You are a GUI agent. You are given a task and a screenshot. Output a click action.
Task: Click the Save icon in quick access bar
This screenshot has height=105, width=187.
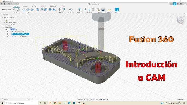[x=9, y=4]
